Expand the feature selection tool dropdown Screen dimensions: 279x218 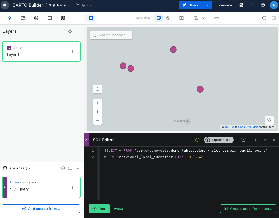click(203, 18)
